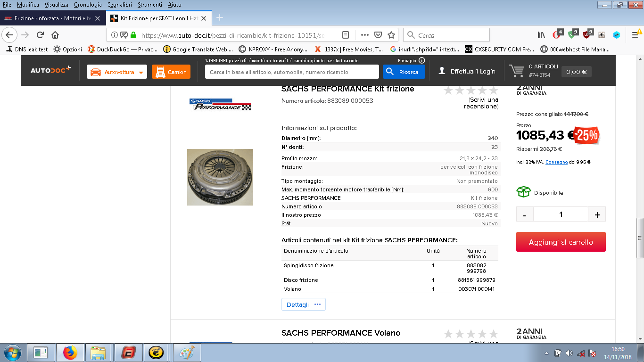This screenshot has height=362, width=644.
Task: Switch to the Frizione rinforzata tab
Action: 52,18
